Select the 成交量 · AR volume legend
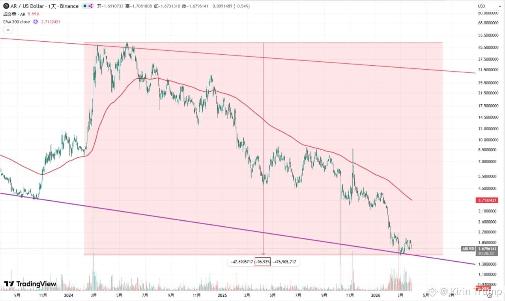 click(14, 14)
